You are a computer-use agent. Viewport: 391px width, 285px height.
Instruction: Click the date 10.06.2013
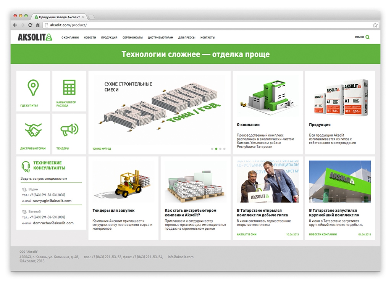tap(292, 234)
